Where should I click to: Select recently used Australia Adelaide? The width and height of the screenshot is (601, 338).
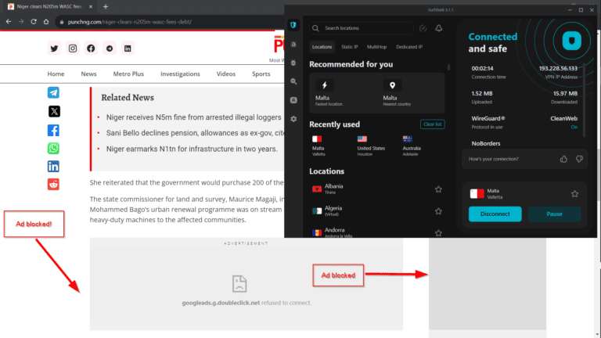click(412, 146)
